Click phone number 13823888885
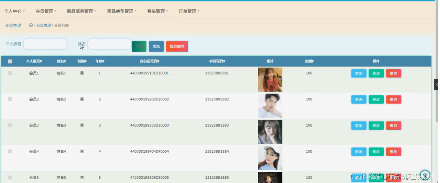Viewport: 440px width, 183px height. (217, 177)
